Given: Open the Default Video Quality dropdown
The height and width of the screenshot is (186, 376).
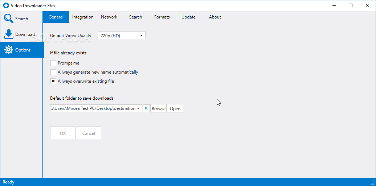Looking at the screenshot, I should tap(122, 36).
